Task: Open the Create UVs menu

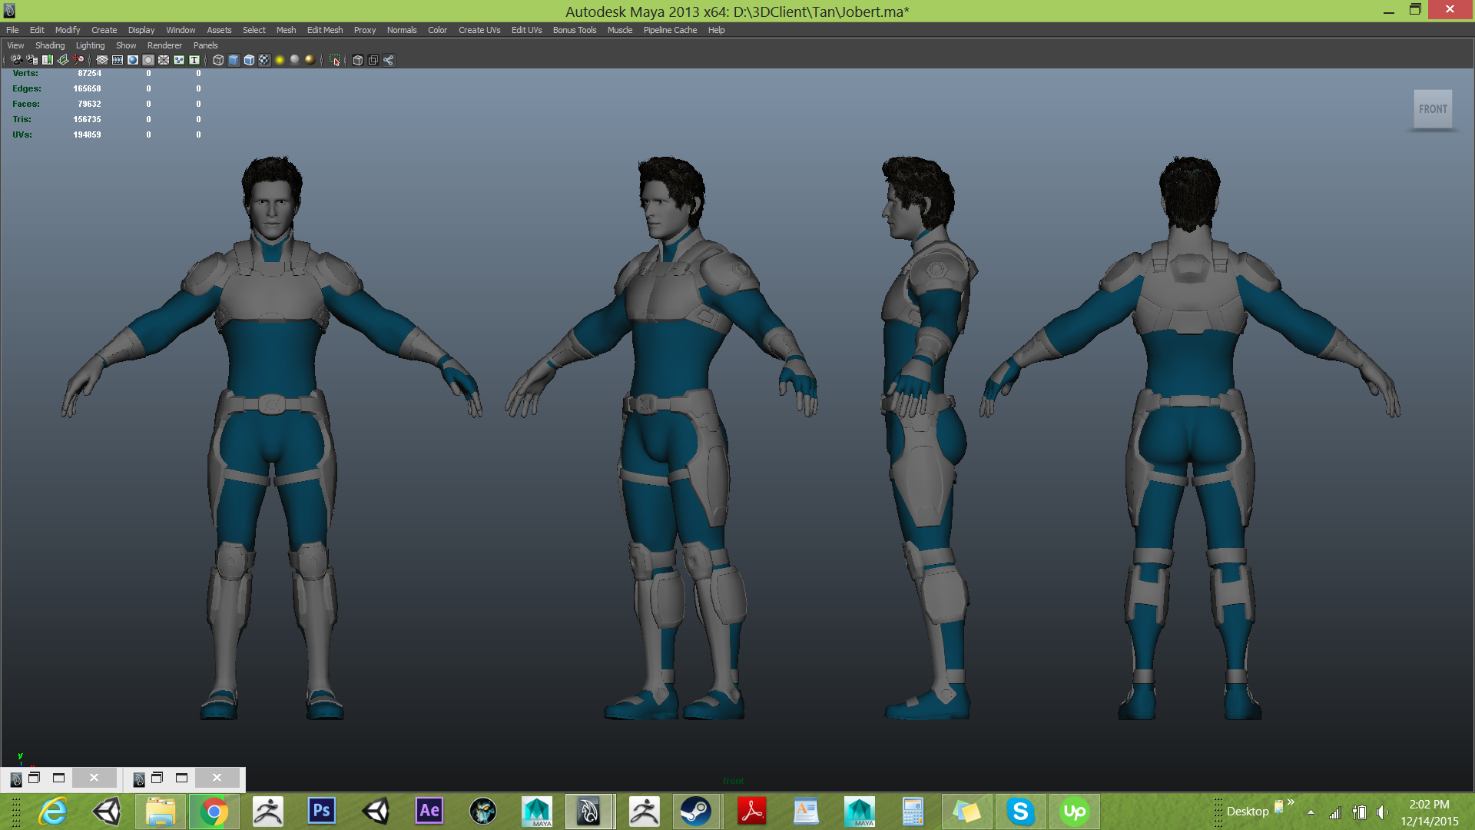Action: pos(479,30)
